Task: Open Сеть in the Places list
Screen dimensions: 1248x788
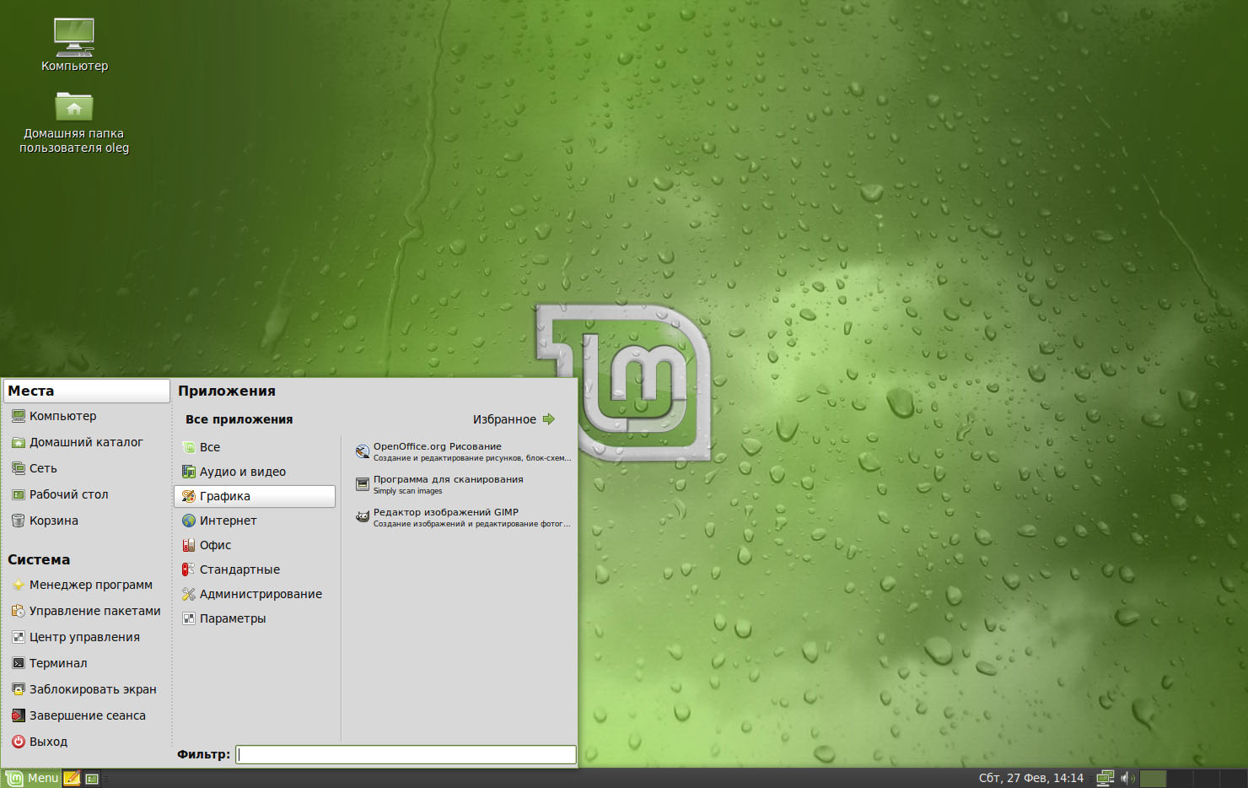Action: (x=86, y=468)
